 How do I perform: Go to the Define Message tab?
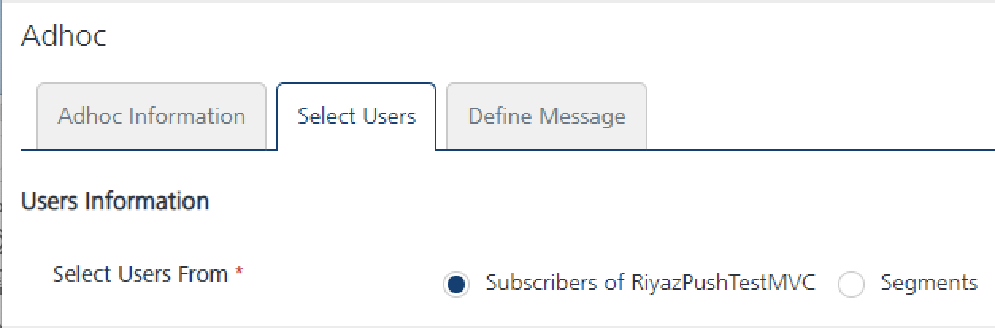click(x=547, y=116)
